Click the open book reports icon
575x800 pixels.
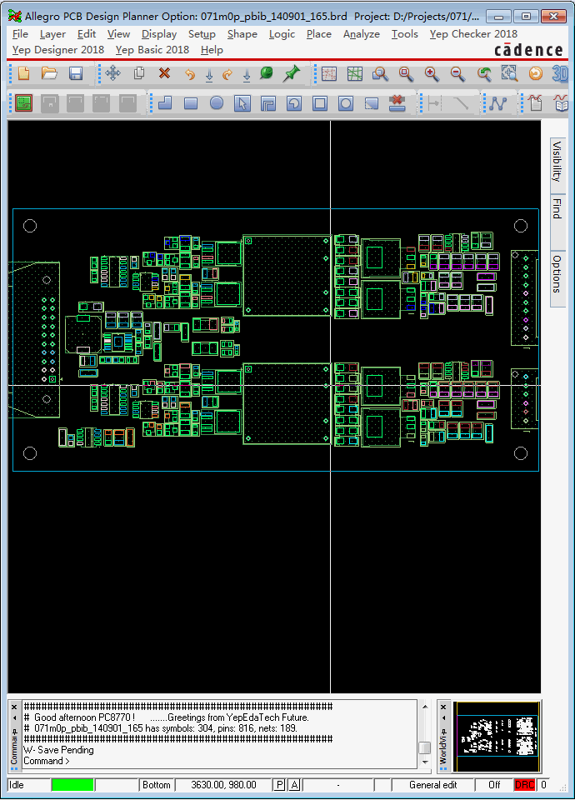(x=561, y=103)
